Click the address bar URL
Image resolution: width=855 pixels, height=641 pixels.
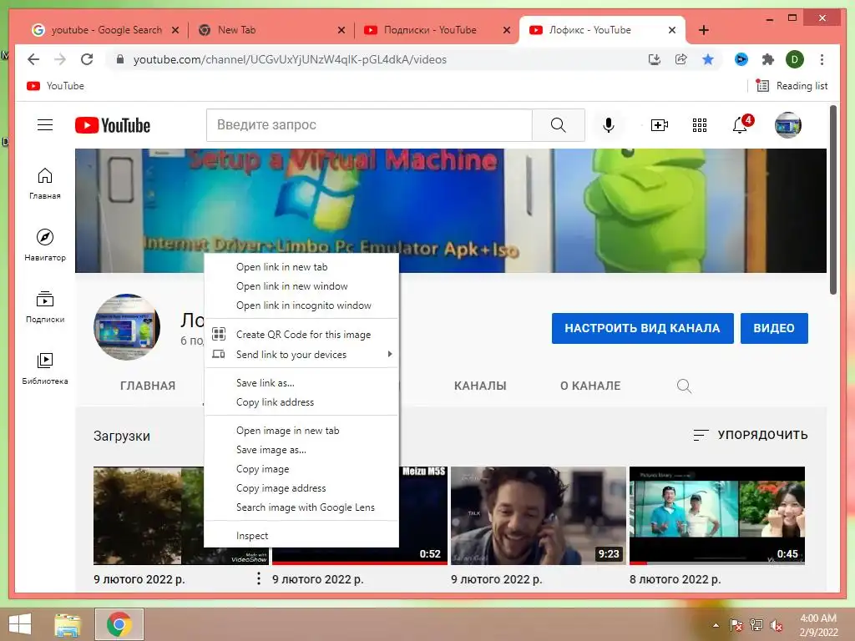coord(290,59)
